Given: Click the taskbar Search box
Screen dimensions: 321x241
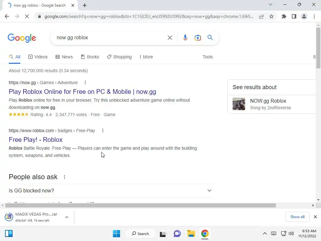Looking at the screenshot, I should tap(140, 233).
